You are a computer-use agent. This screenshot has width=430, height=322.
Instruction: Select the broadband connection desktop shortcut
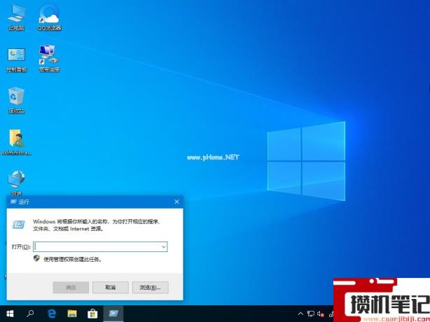coord(49,59)
